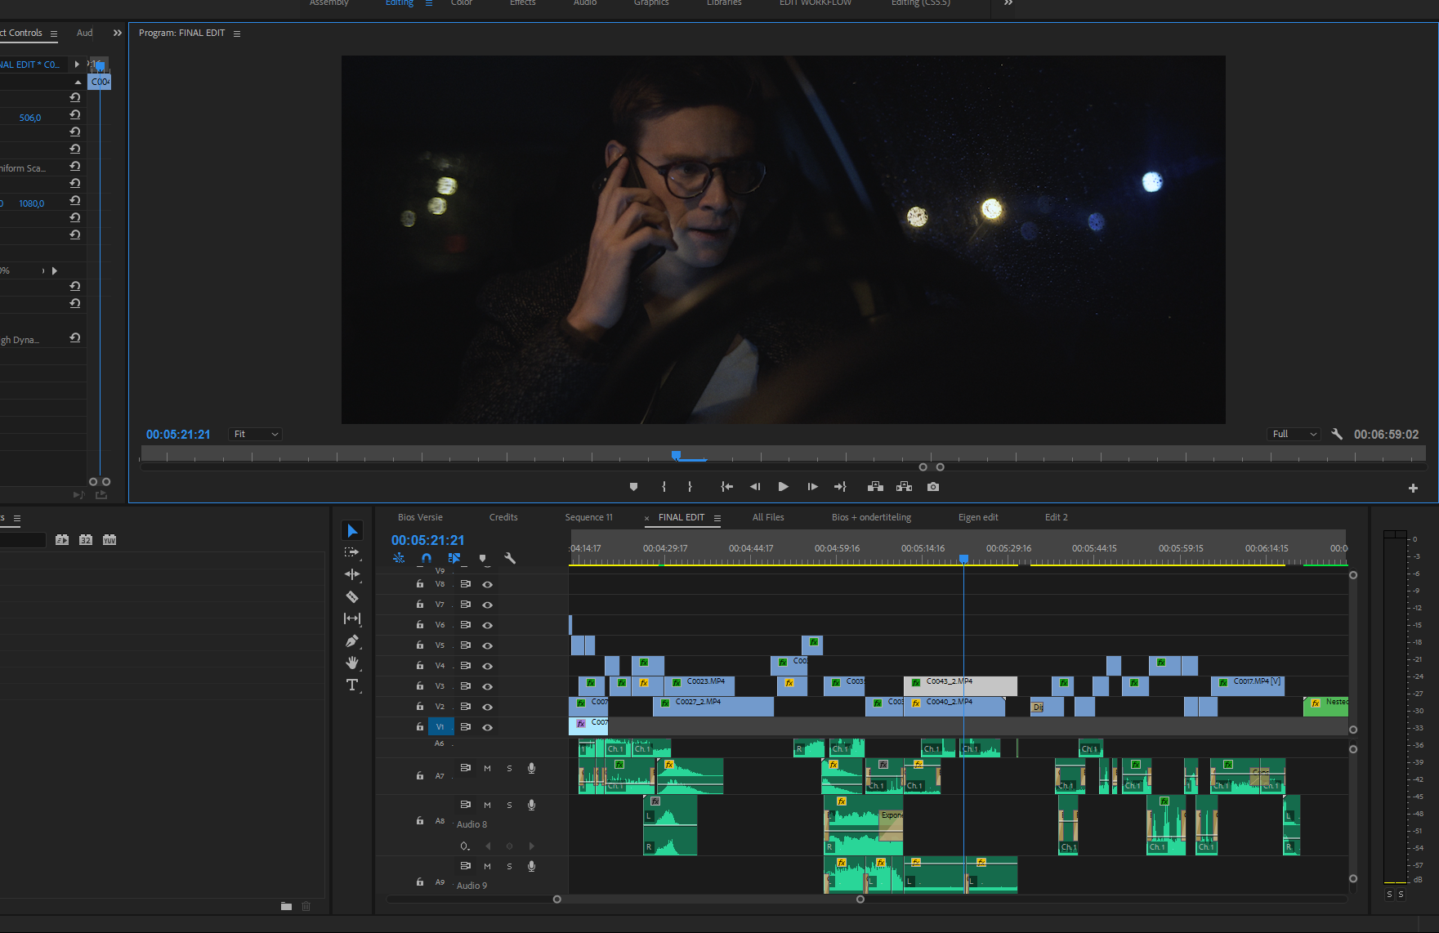Screen dimensions: 1439x933
Task: Toggle timeline Snap magnet icon
Action: pyautogui.click(x=427, y=559)
